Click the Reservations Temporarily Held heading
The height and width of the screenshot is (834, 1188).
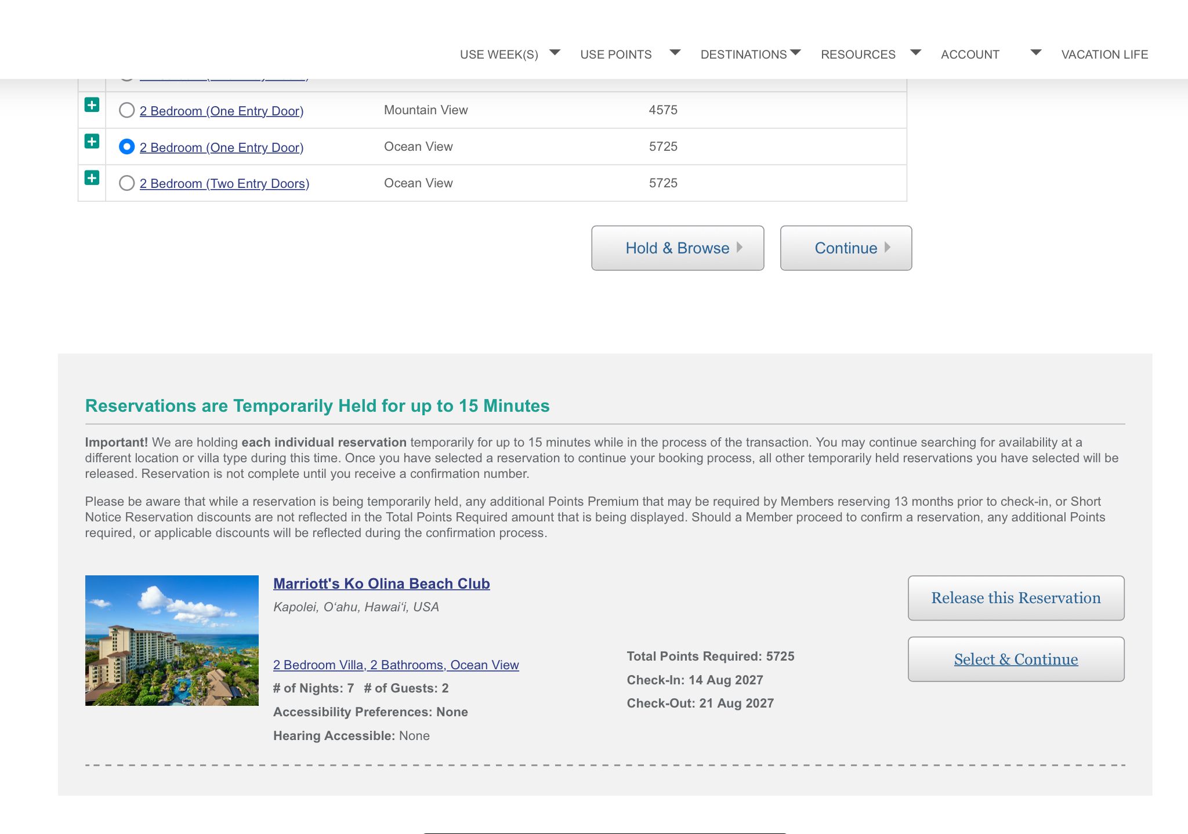(317, 406)
